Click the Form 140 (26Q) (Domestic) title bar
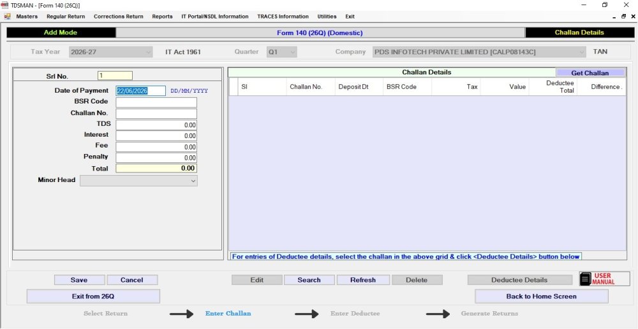 pos(320,33)
